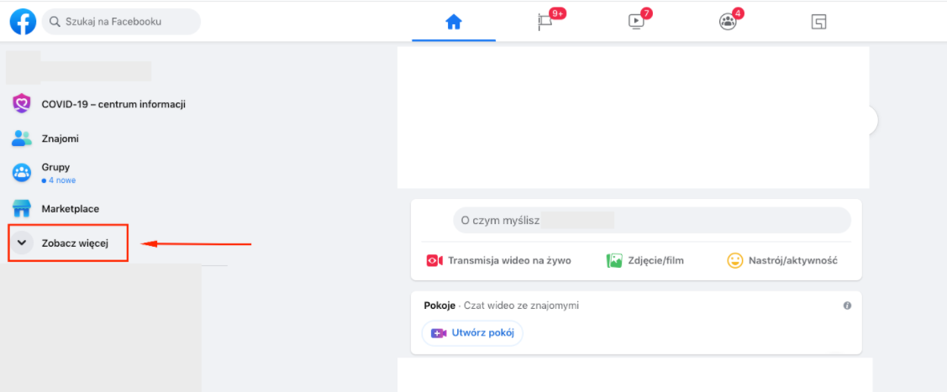Click the Zobacz więcej label

76,243
